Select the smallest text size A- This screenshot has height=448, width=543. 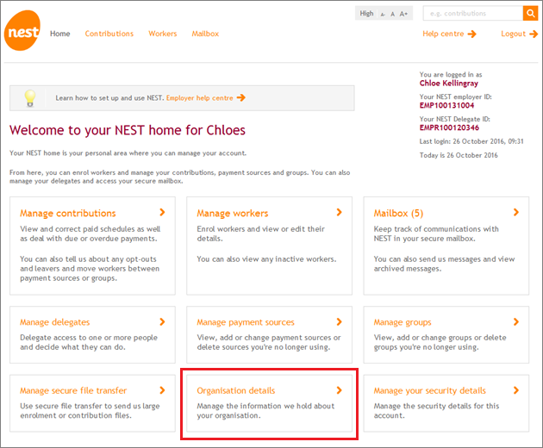point(383,14)
